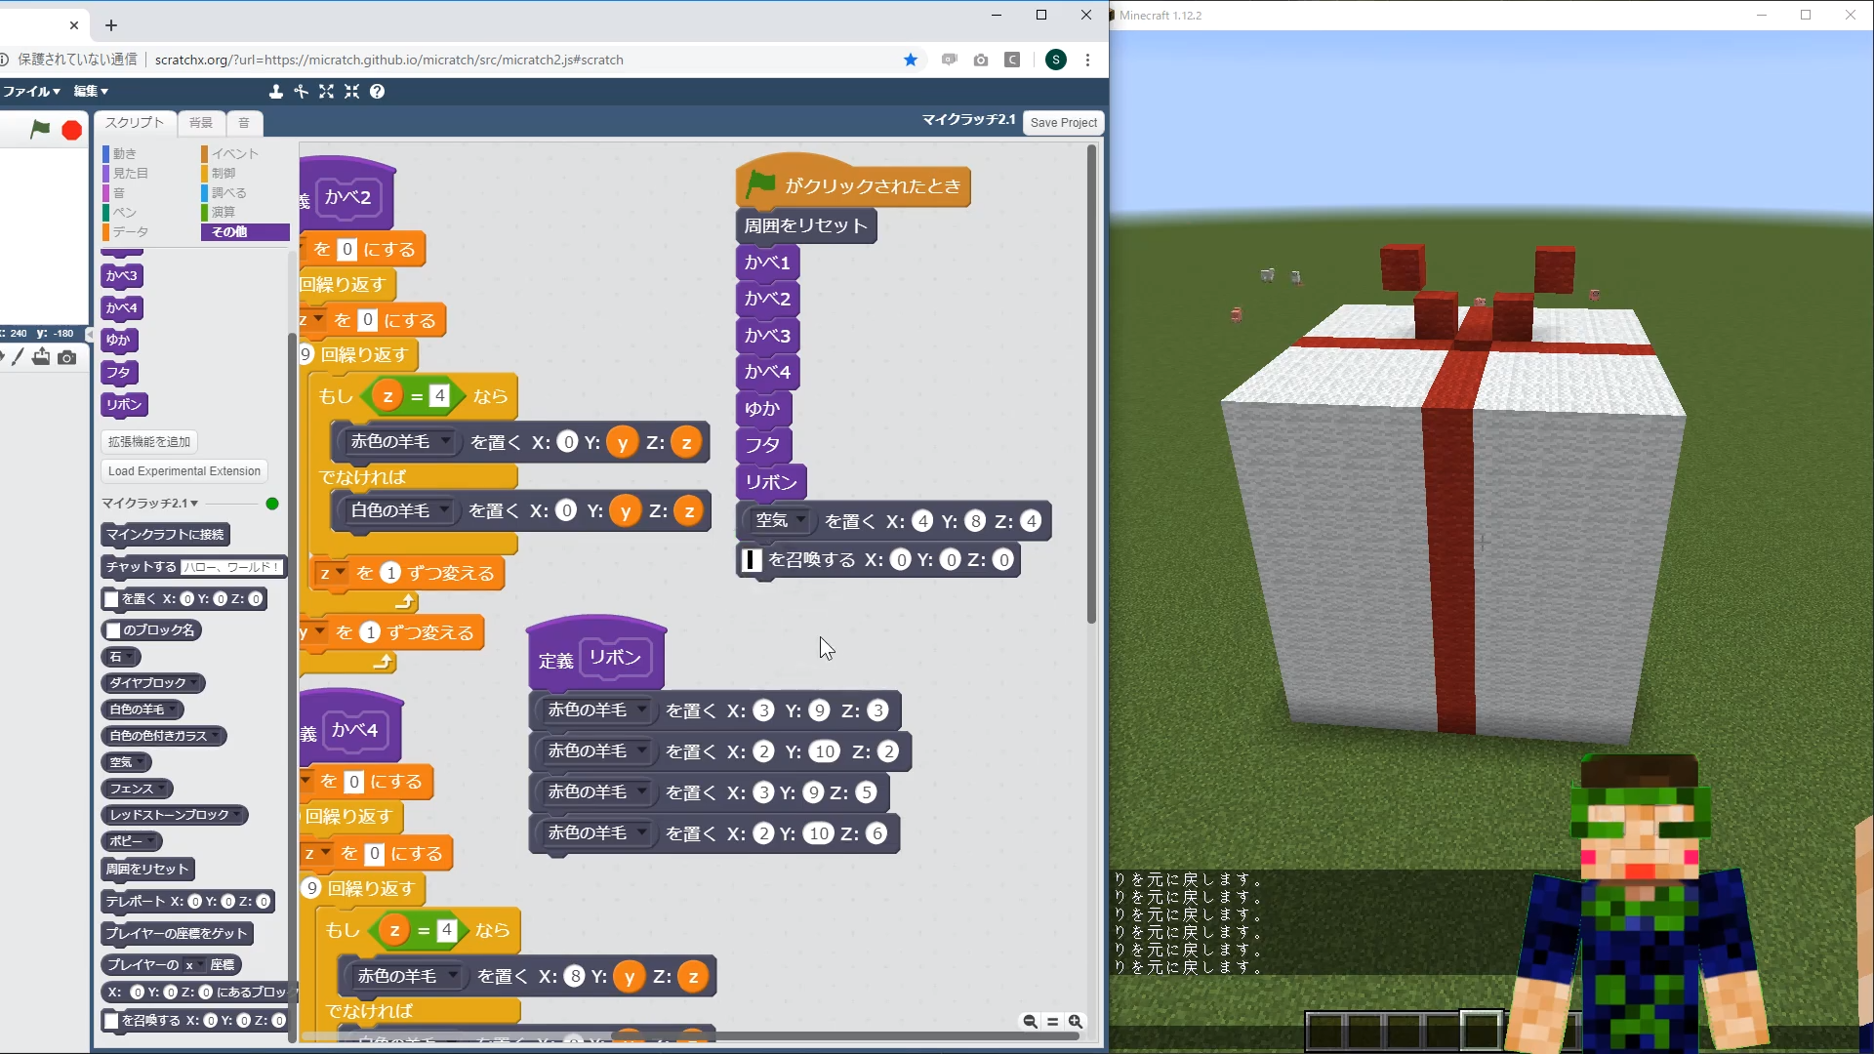
Task: Click the grow sprite tool icon
Action: [327, 91]
